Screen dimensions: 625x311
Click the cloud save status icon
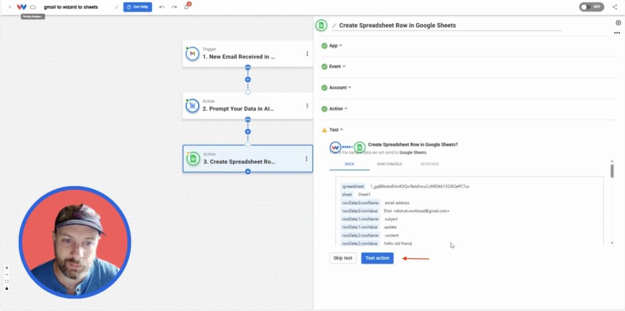click(33, 7)
